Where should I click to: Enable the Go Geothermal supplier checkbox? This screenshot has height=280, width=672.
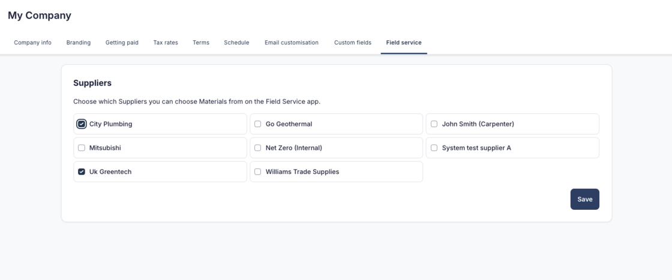[x=258, y=124]
